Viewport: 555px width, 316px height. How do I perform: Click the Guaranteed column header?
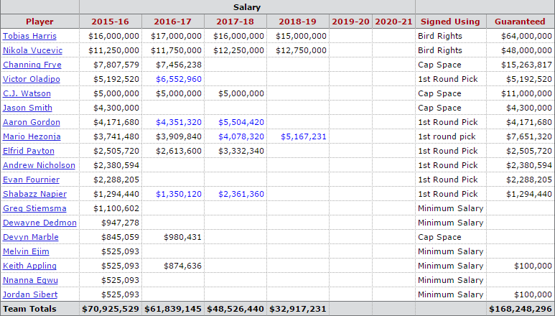click(520, 22)
